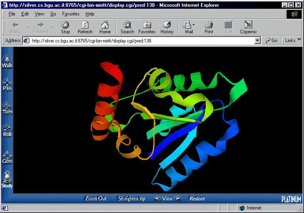Enable the Roll navigation tool
This screenshot has height=213, width=304.
click(x=7, y=130)
